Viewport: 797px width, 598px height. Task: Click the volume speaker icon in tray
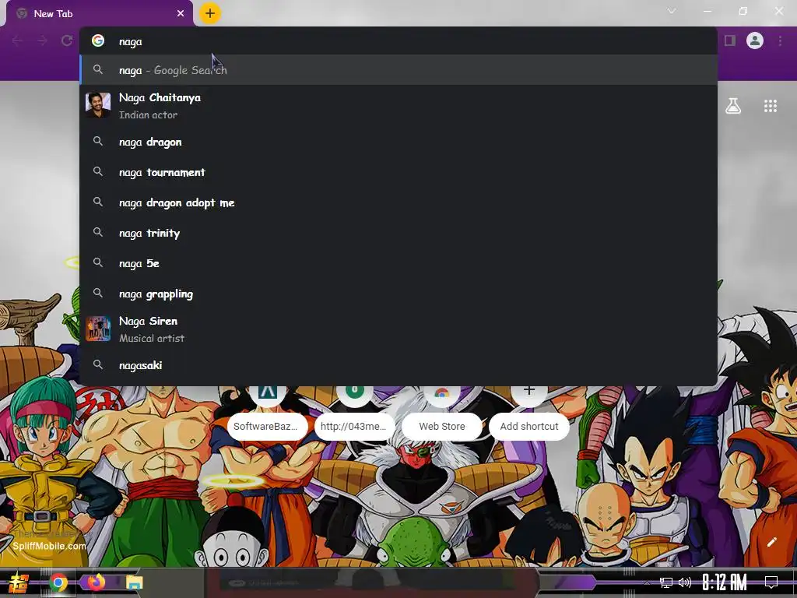[x=685, y=582]
